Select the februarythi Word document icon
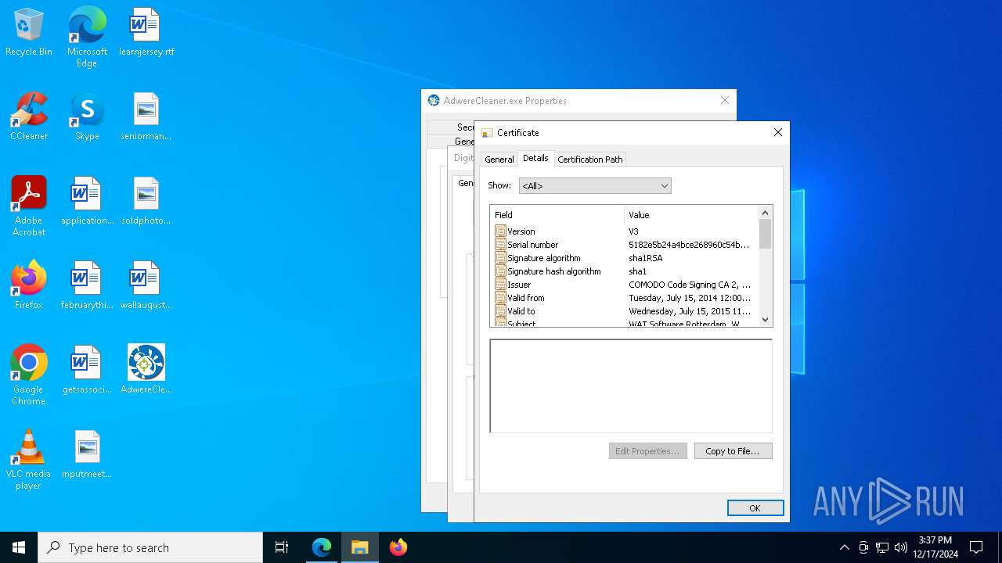This screenshot has width=1002, height=563. pyautogui.click(x=87, y=285)
